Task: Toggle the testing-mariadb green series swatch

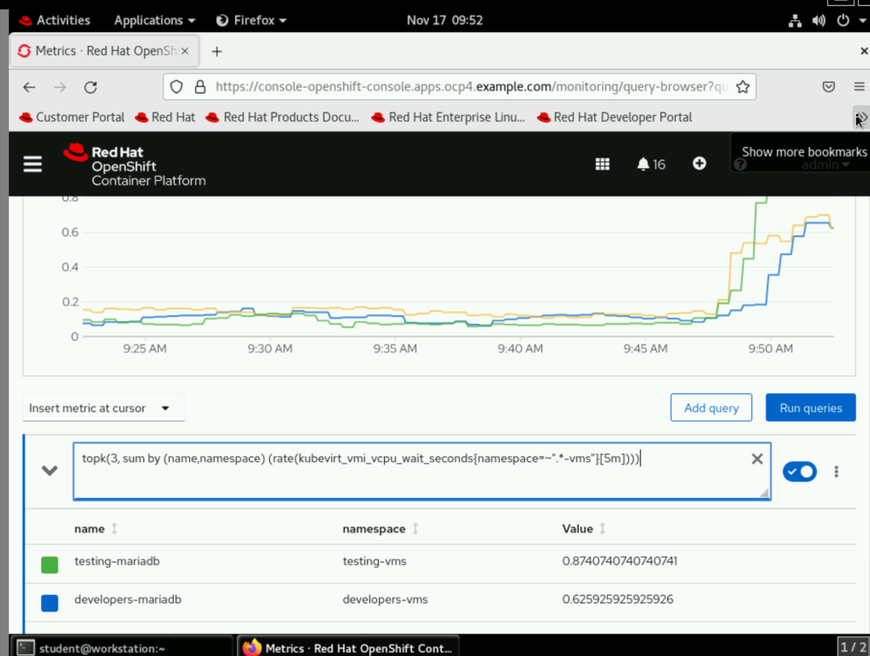Action: 50,565
